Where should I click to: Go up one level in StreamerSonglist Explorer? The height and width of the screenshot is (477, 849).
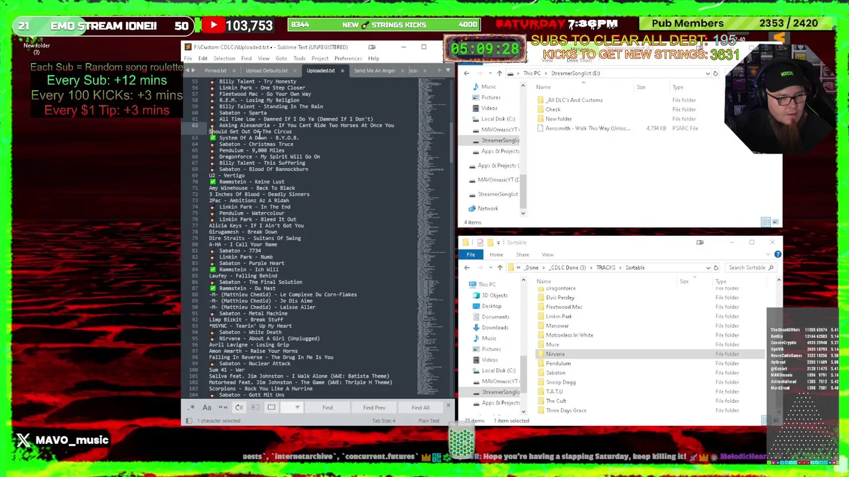coord(499,74)
